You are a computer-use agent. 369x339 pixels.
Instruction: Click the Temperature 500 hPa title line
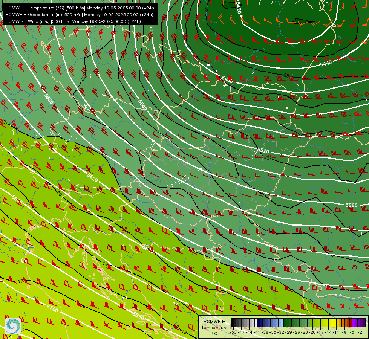point(80,8)
